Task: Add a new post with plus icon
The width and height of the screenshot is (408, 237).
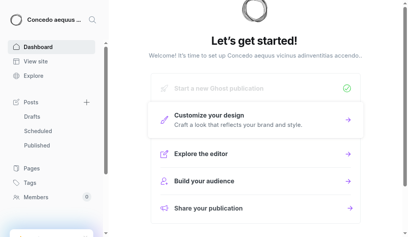Action: pos(87,102)
